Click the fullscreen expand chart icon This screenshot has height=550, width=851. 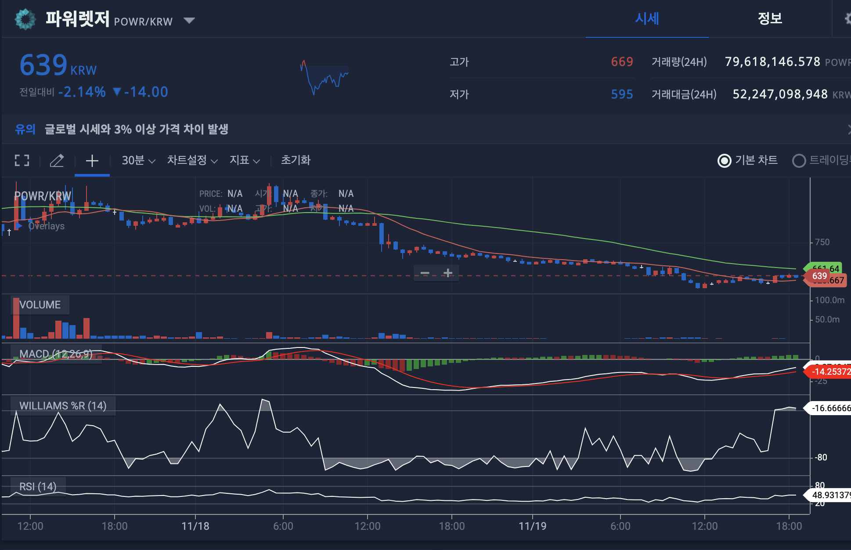coord(22,160)
